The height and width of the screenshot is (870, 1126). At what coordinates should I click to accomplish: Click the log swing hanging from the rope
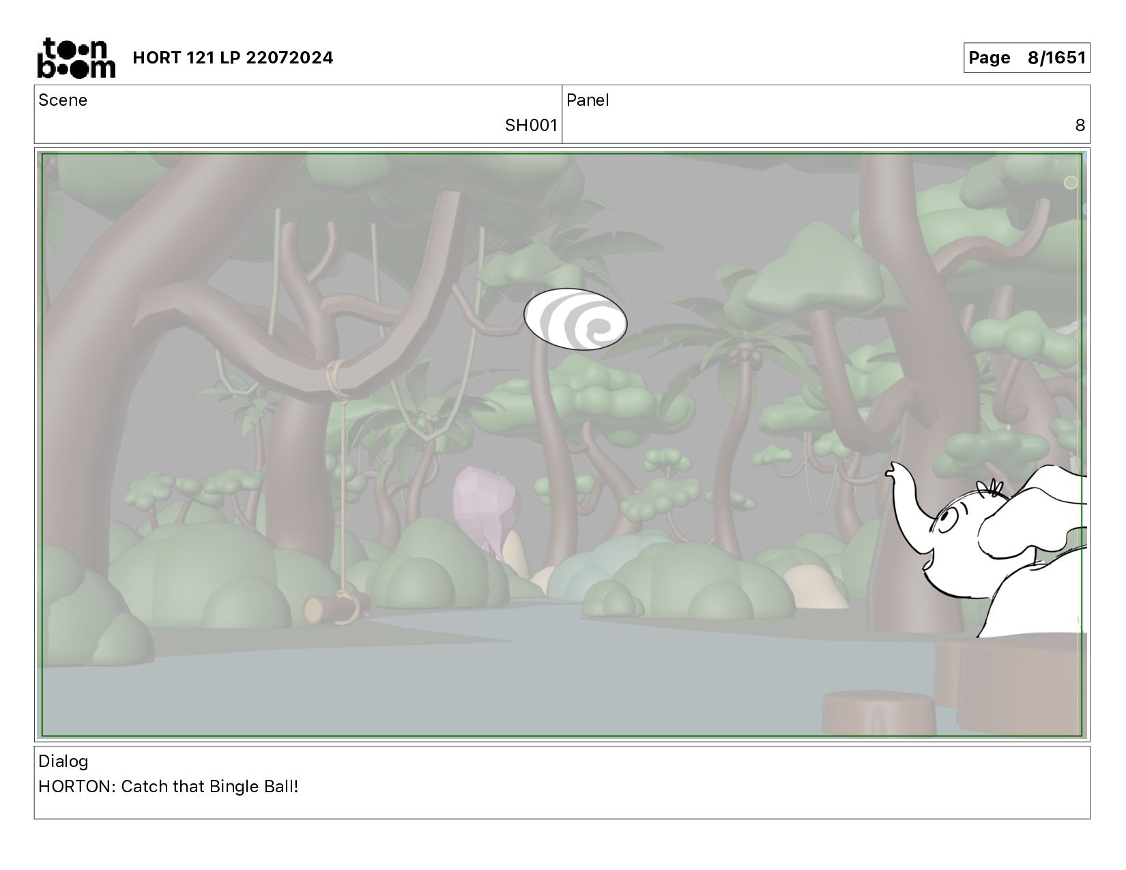[336, 608]
